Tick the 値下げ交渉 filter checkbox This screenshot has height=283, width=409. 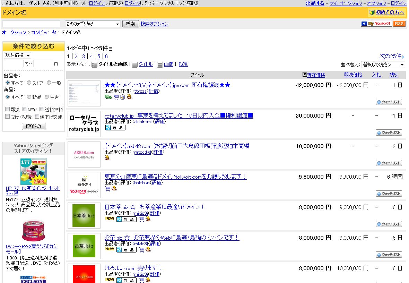(37, 117)
